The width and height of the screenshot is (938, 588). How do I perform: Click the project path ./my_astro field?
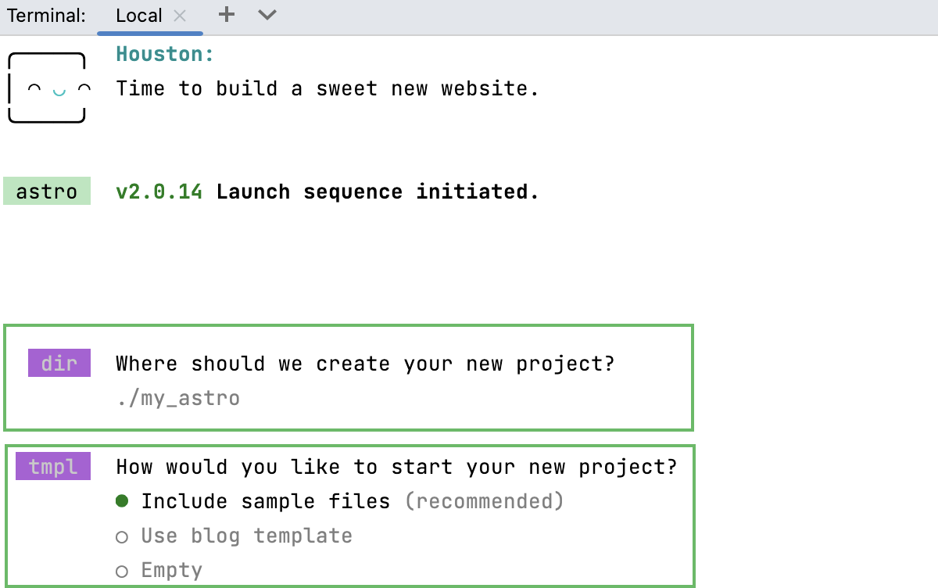coord(177,397)
